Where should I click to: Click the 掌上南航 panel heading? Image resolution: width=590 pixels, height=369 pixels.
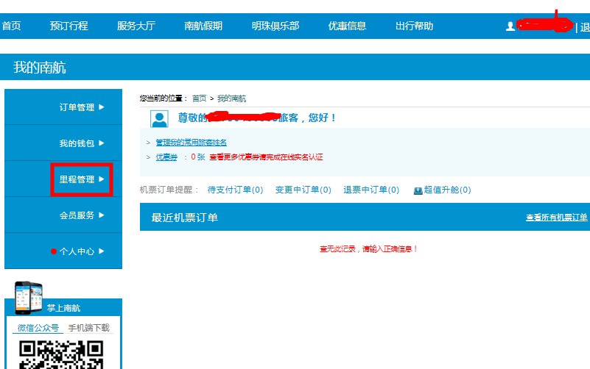coord(63,308)
